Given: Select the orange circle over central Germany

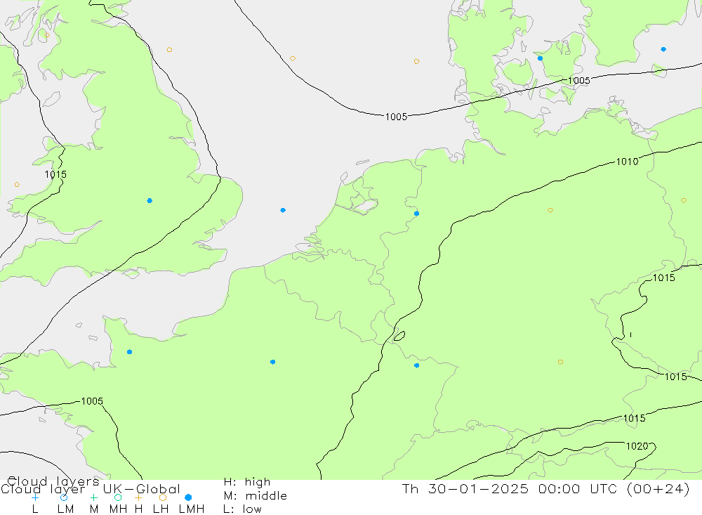Looking at the screenshot, I should (x=550, y=210).
